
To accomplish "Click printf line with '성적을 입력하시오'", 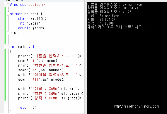I will [50, 75].
